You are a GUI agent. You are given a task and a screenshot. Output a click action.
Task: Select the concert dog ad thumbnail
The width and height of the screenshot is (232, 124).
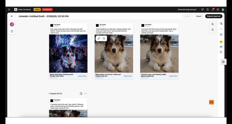pyautogui.click(x=68, y=54)
